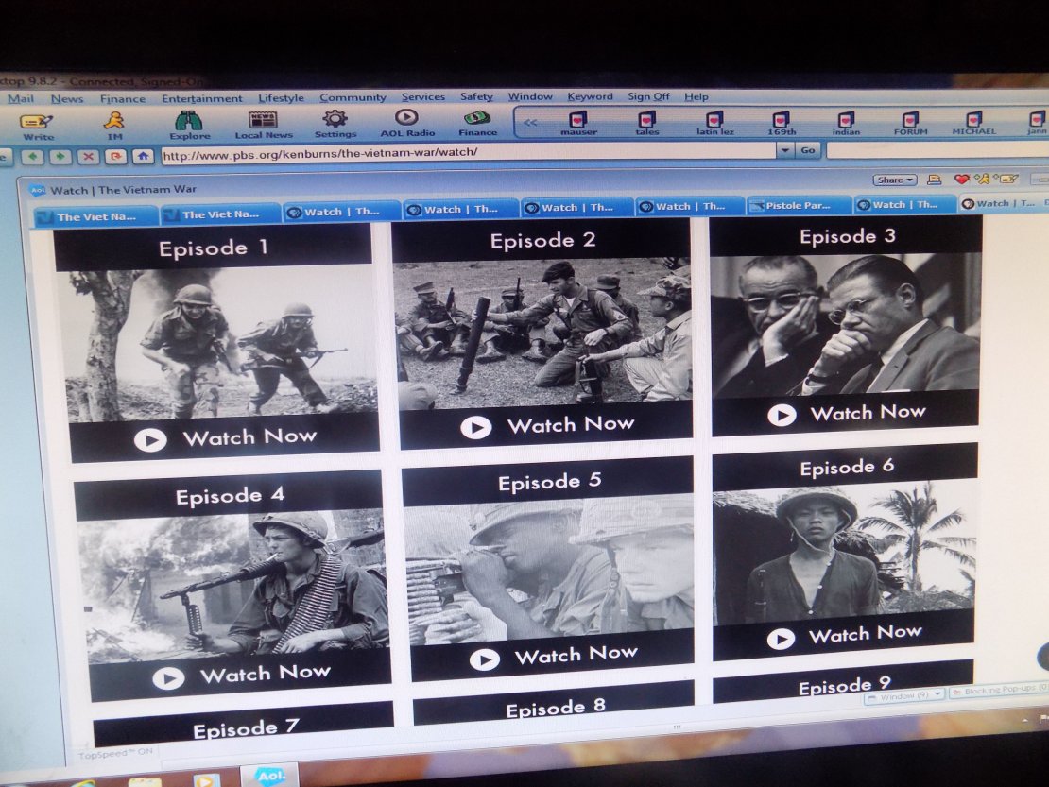
Task: Open the Keyword menu
Action: point(590,96)
